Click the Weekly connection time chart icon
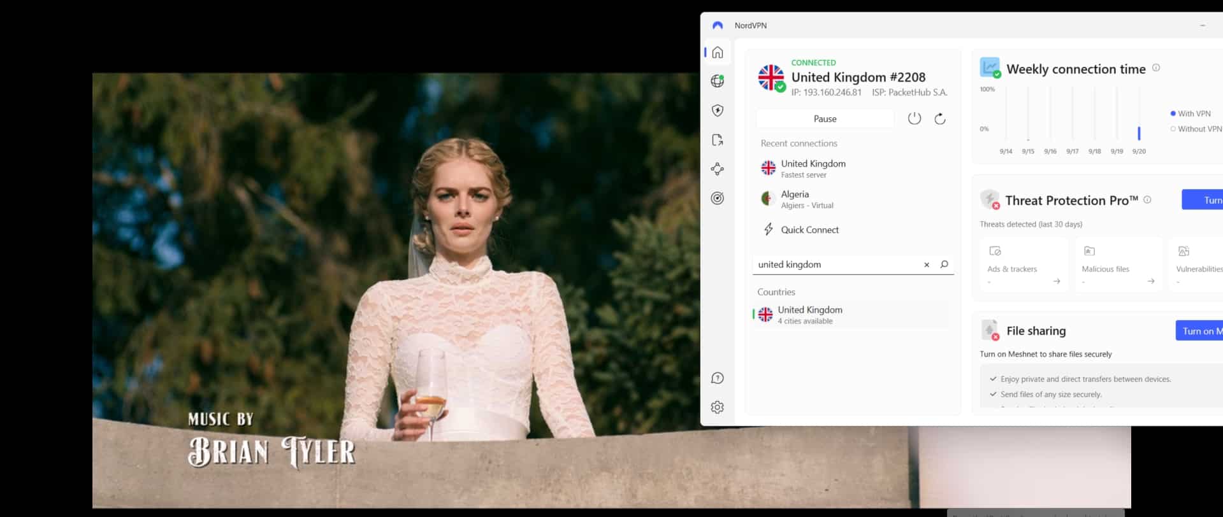This screenshot has height=517, width=1223. (x=990, y=67)
